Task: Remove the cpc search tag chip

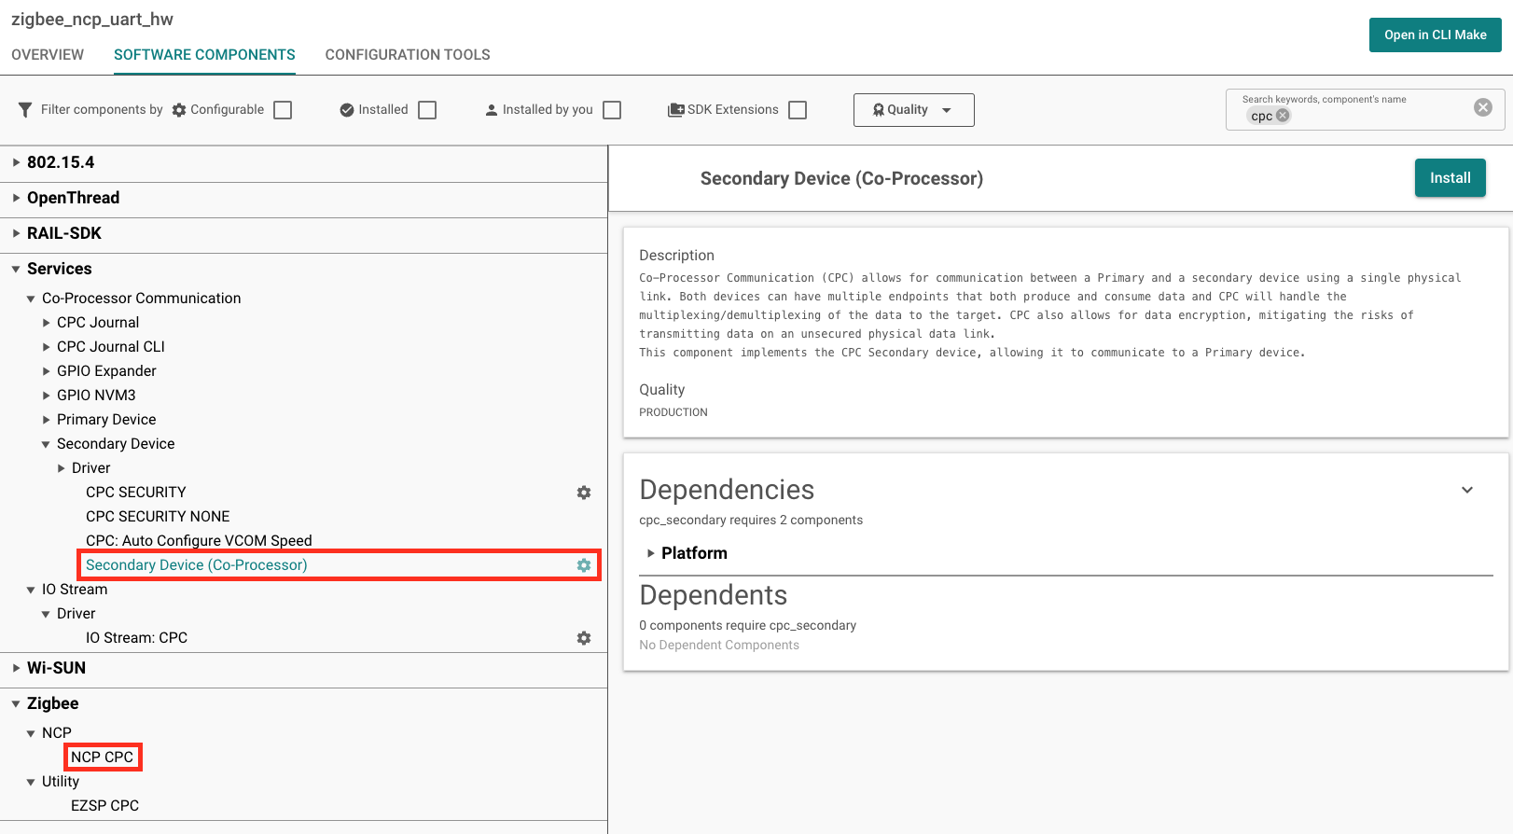Action: (1283, 116)
